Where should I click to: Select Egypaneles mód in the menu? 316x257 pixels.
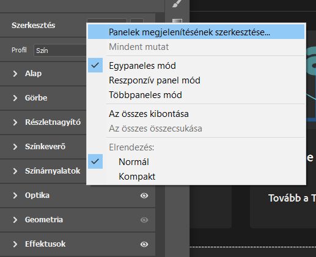point(196,66)
